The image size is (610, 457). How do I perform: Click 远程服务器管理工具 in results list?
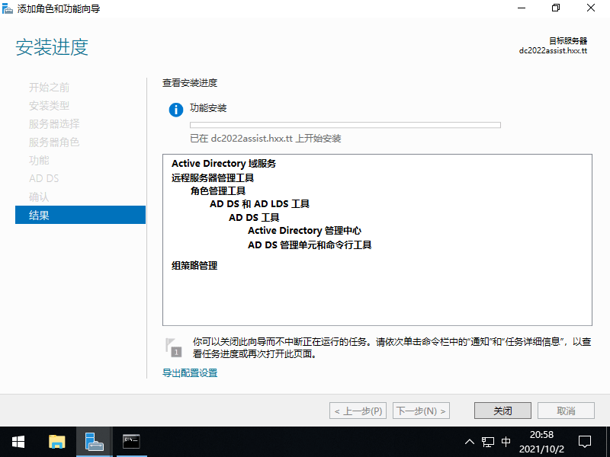point(213,178)
